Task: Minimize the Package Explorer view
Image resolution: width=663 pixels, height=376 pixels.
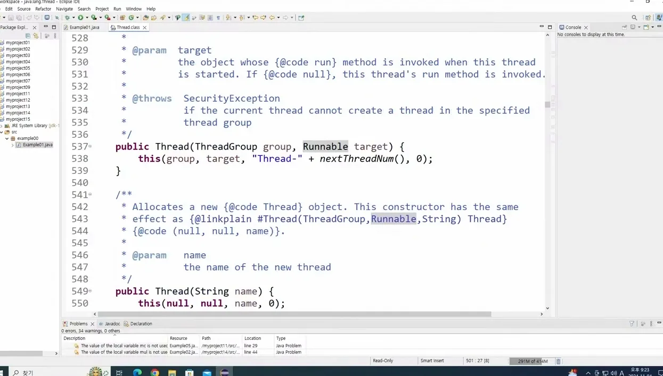Action: [x=45, y=27]
